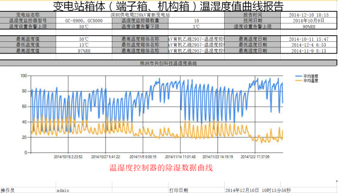Select the box name cell in 最高温度箱体名称 row
The width and height of the screenshot is (338, 193).
click(197, 39)
